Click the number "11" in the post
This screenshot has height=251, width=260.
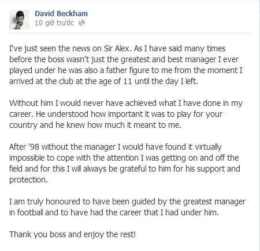[128, 81]
